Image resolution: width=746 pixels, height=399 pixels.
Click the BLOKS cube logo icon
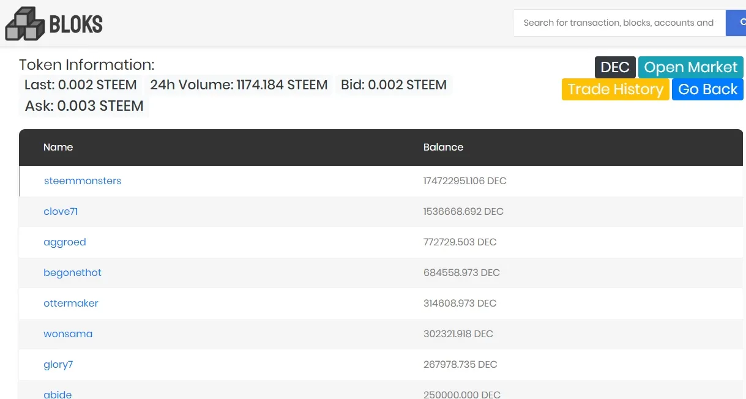(25, 24)
